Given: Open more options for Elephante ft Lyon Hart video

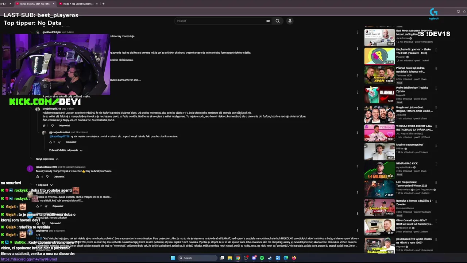Looking at the screenshot, I should (x=436, y=50).
